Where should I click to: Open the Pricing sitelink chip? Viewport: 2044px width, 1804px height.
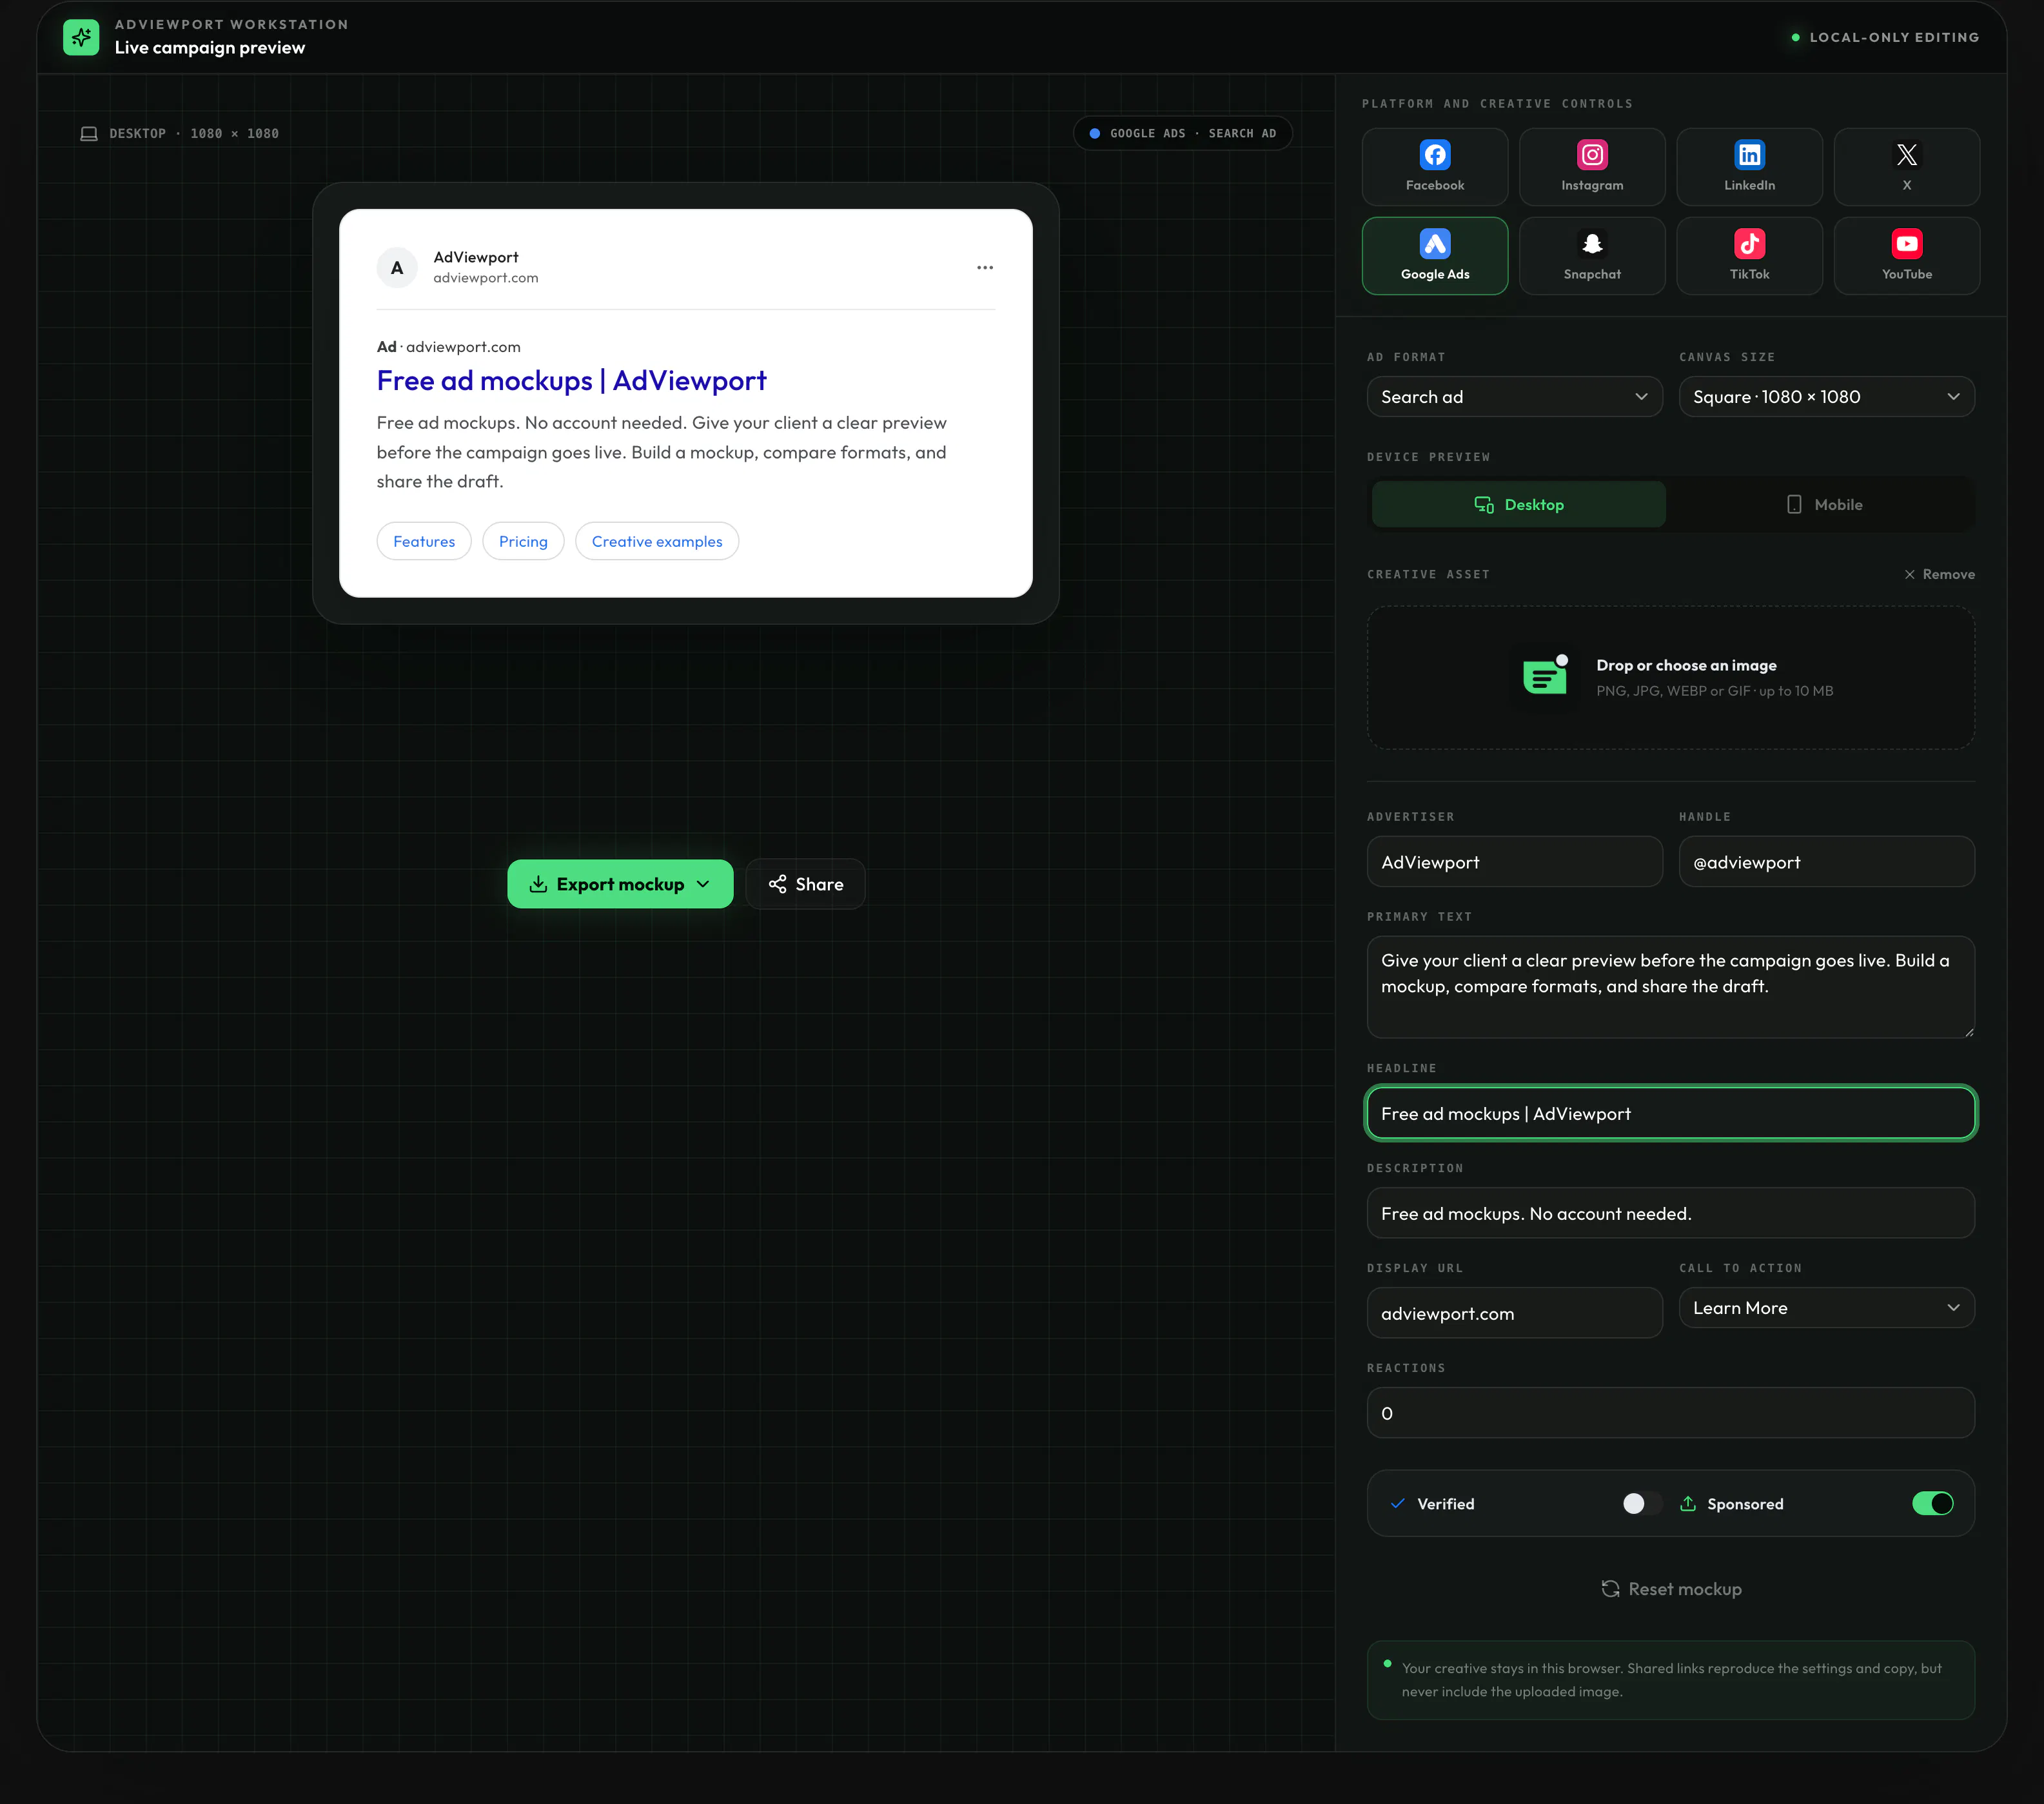(523, 541)
